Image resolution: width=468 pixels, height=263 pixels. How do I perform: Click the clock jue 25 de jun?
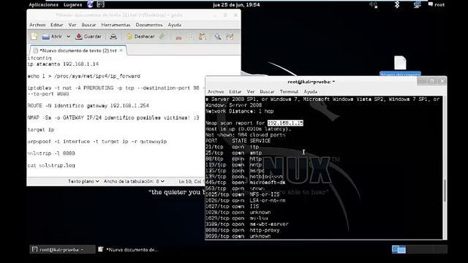click(236, 5)
